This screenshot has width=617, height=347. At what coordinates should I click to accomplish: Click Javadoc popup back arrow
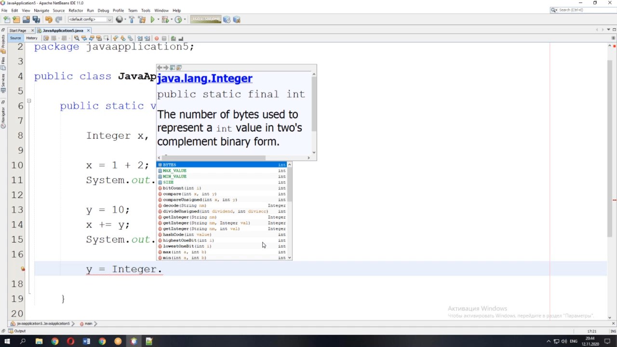coord(160,67)
